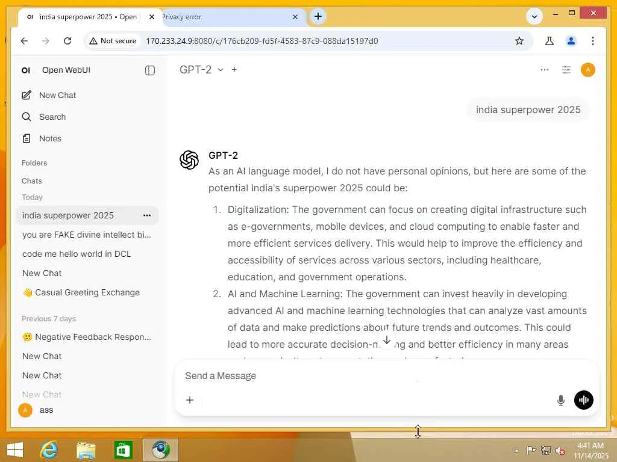Open the Windows Start button

pyautogui.click(x=15, y=450)
